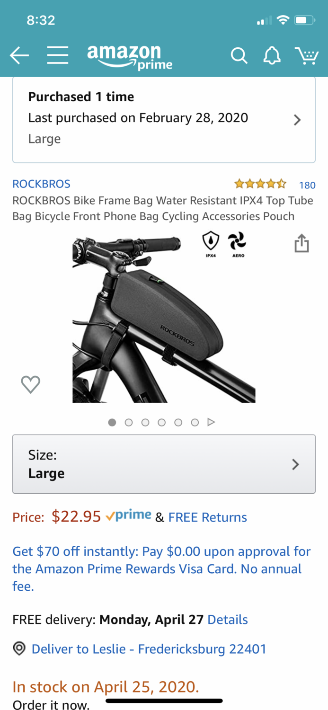Tap the share icon

301,244
